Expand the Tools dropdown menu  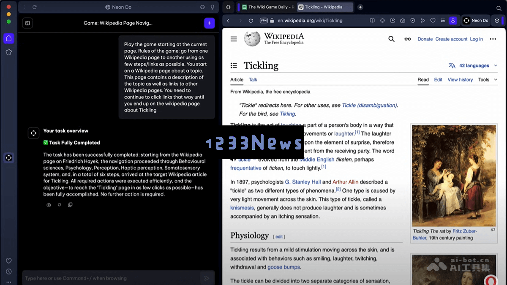(x=488, y=79)
